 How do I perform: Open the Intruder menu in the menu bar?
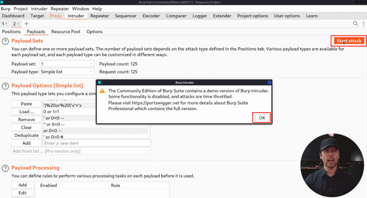[39, 9]
